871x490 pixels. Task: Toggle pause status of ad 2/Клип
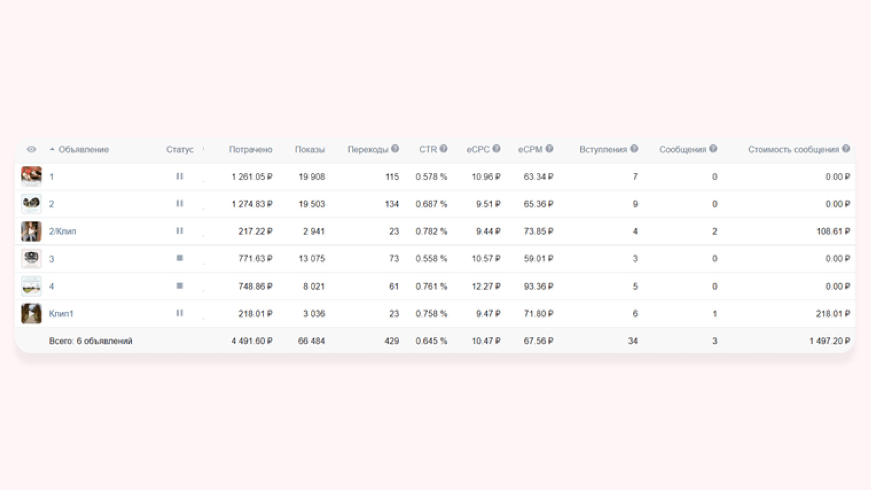pos(180,230)
